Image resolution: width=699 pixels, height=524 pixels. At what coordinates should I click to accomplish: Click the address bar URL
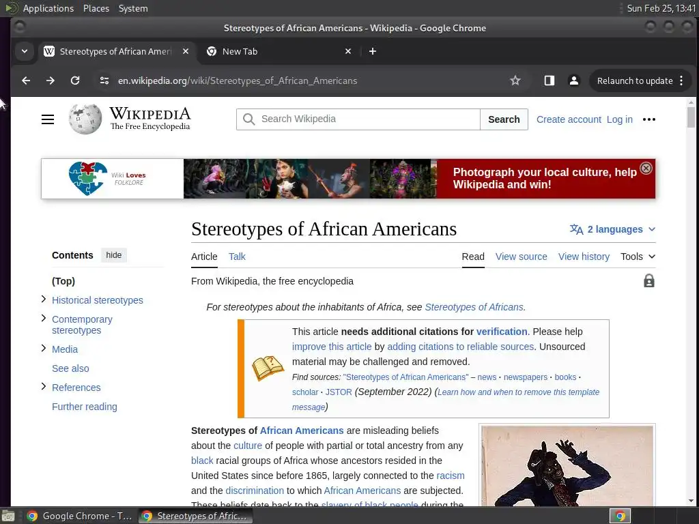[237, 81]
